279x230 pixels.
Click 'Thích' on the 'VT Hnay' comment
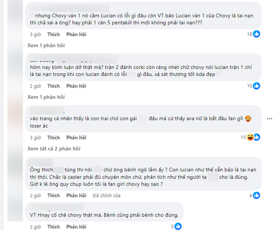click(x=54, y=227)
